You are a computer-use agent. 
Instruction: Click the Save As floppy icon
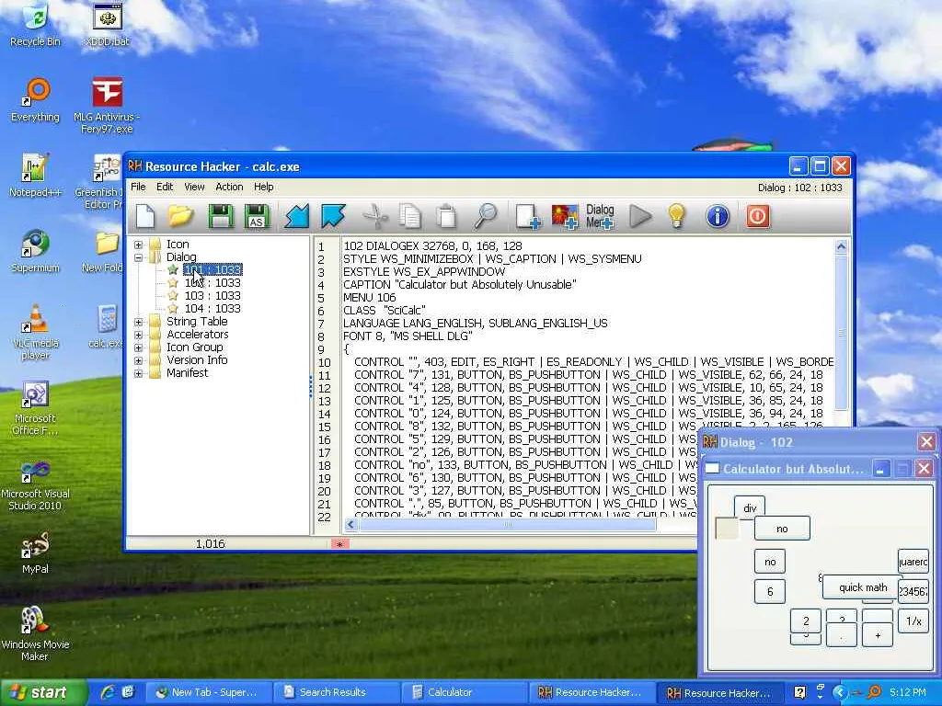pos(257,216)
